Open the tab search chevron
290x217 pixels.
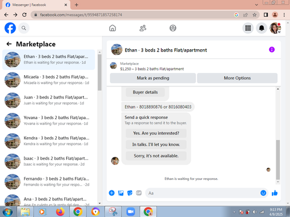[256, 5]
